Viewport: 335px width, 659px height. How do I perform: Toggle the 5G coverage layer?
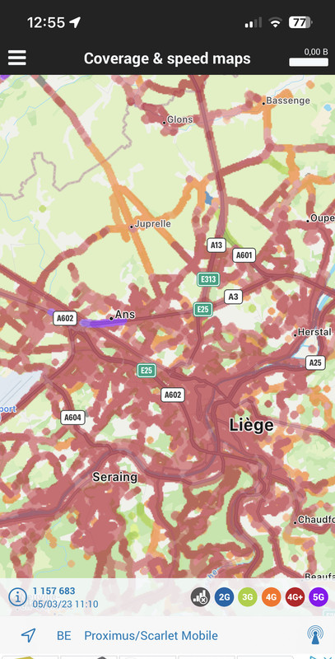click(x=319, y=596)
